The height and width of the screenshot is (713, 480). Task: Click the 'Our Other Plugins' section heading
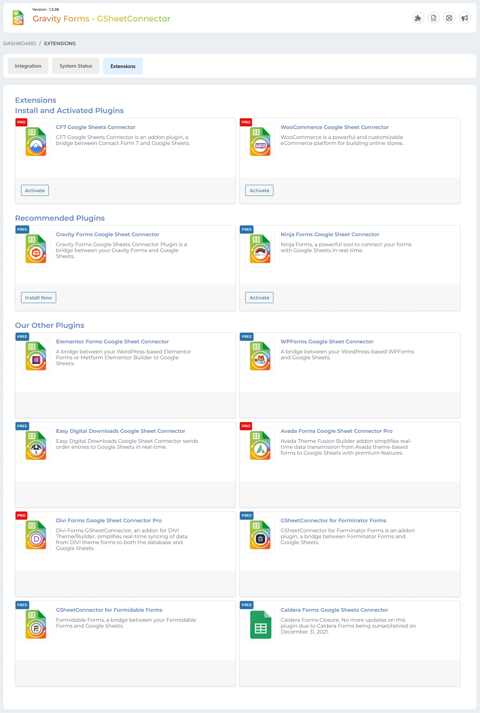[50, 325]
